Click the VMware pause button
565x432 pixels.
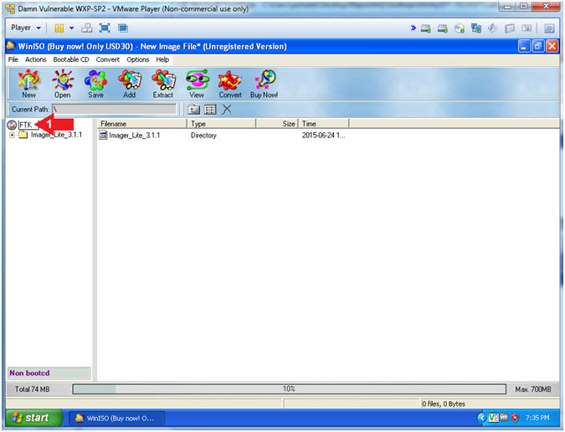pyautogui.click(x=59, y=28)
